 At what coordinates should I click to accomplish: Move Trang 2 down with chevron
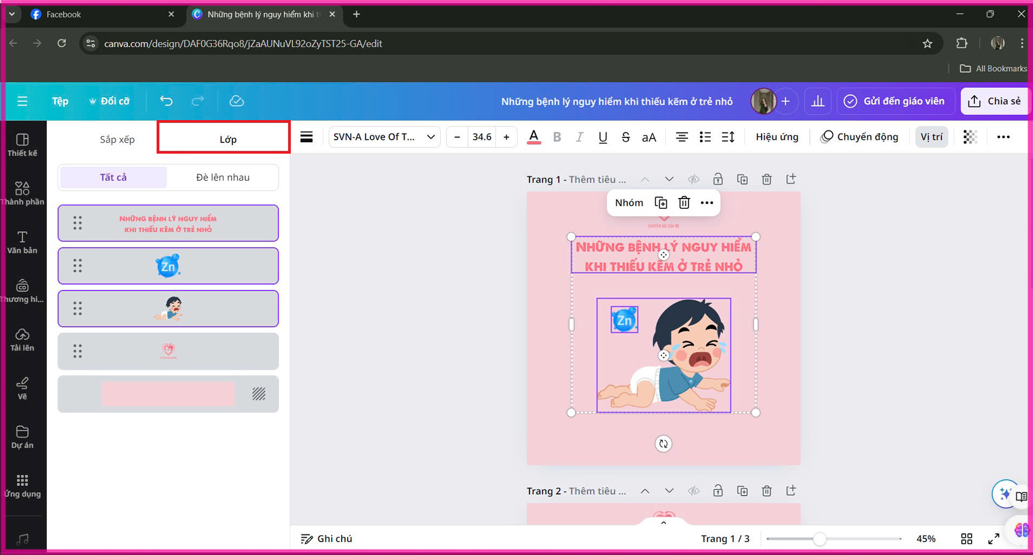(669, 491)
